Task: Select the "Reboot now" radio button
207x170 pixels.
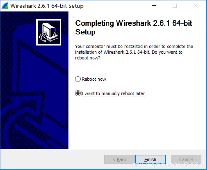Action: point(78,79)
